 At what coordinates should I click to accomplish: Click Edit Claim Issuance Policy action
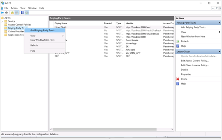point(195,65)
